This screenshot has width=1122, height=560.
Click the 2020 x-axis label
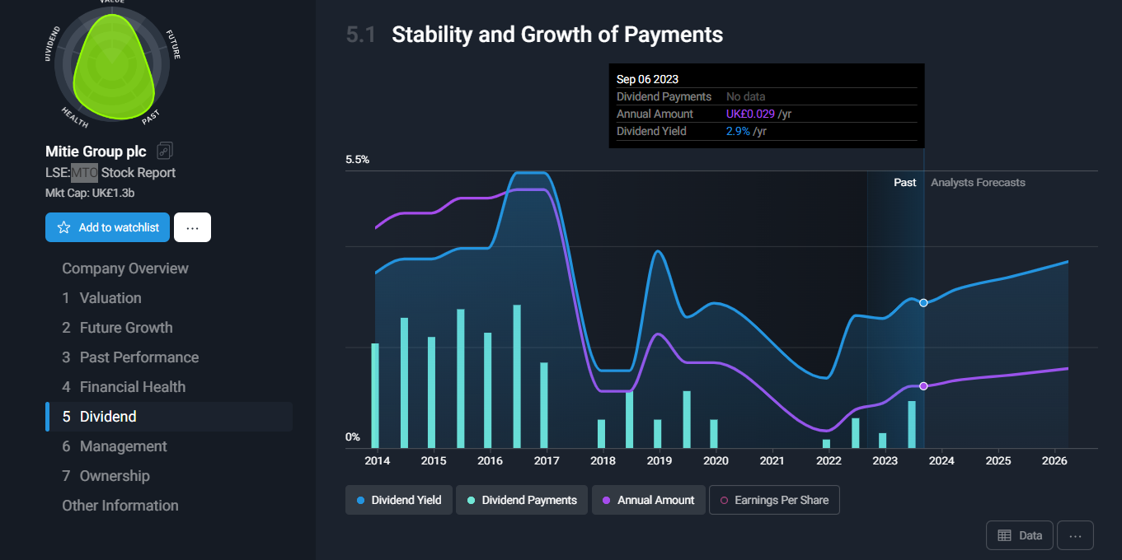click(716, 460)
